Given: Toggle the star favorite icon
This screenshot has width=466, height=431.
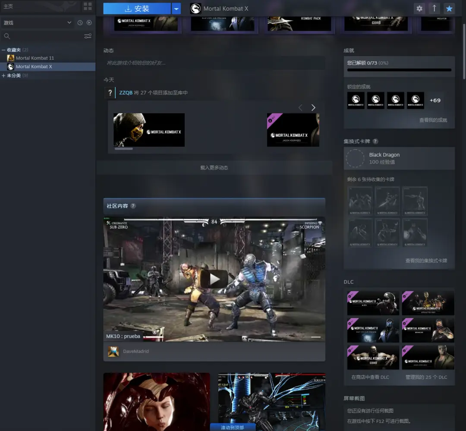Looking at the screenshot, I should pos(449,9).
